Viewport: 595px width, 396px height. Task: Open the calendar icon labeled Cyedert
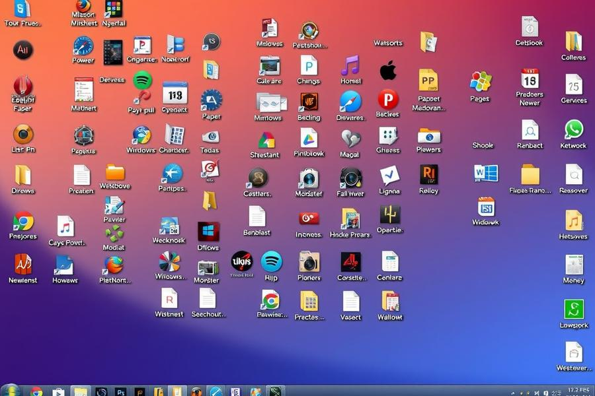click(x=175, y=93)
